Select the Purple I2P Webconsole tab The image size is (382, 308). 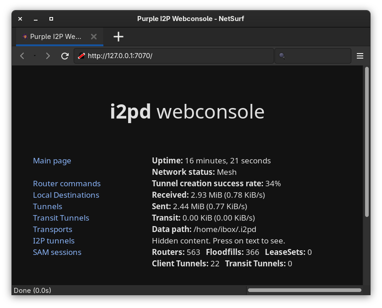(x=55, y=37)
